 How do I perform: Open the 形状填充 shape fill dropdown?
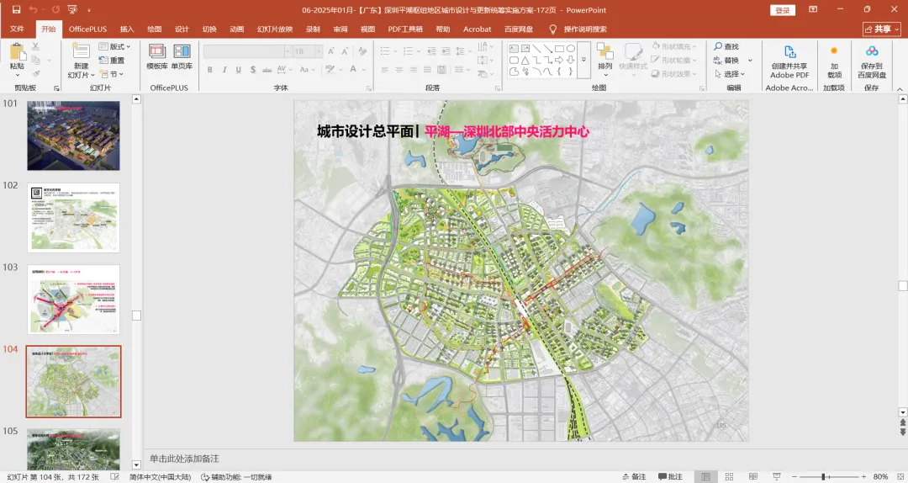pos(674,46)
